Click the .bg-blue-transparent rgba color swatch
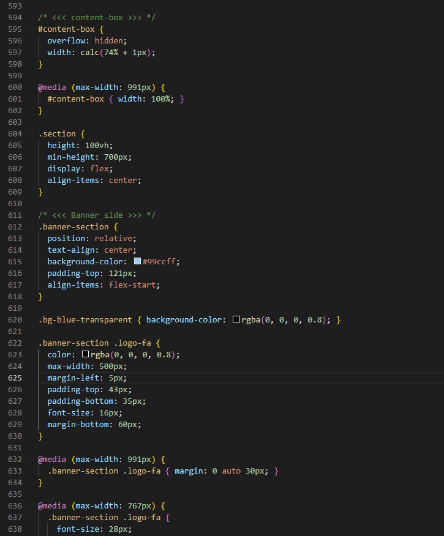Image resolution: width=444 pixels, height=536 pixels. (x=236, y=320)
